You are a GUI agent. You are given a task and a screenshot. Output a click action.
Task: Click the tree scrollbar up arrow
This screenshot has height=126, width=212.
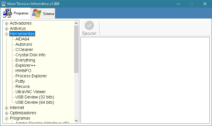[76, 23]
